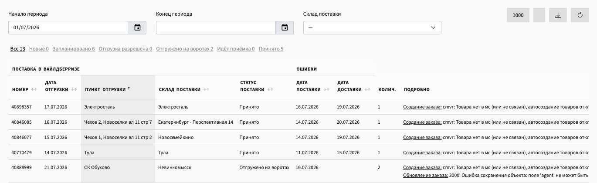
Task: Sort by Склад поставки column arrows
Action: (x=206, y=90)
